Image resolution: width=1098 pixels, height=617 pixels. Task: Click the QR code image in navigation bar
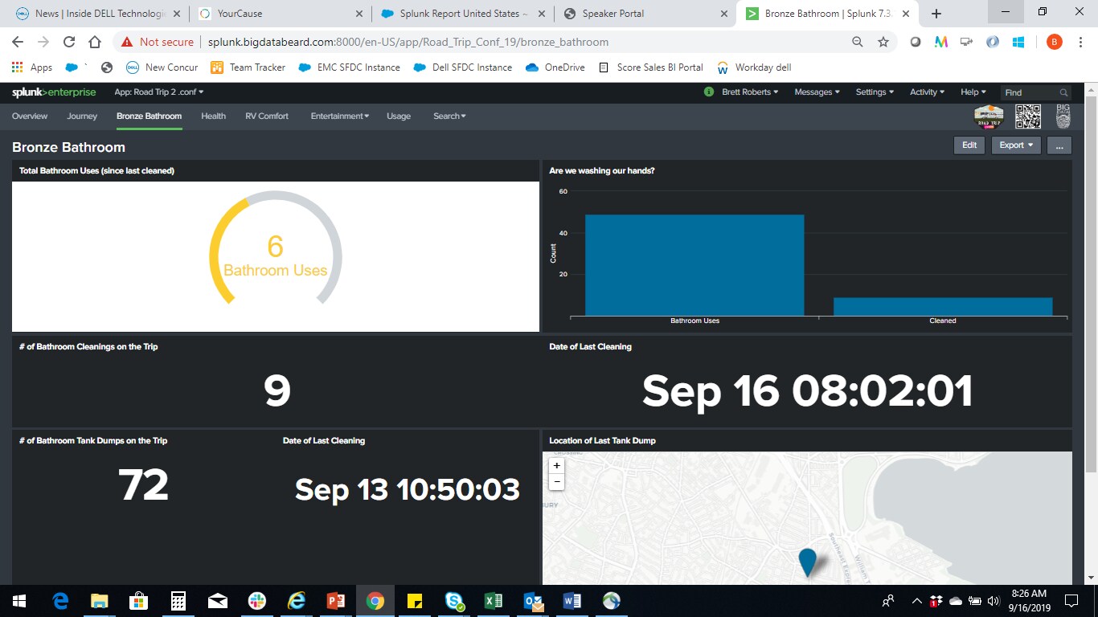pos(1027,116)
